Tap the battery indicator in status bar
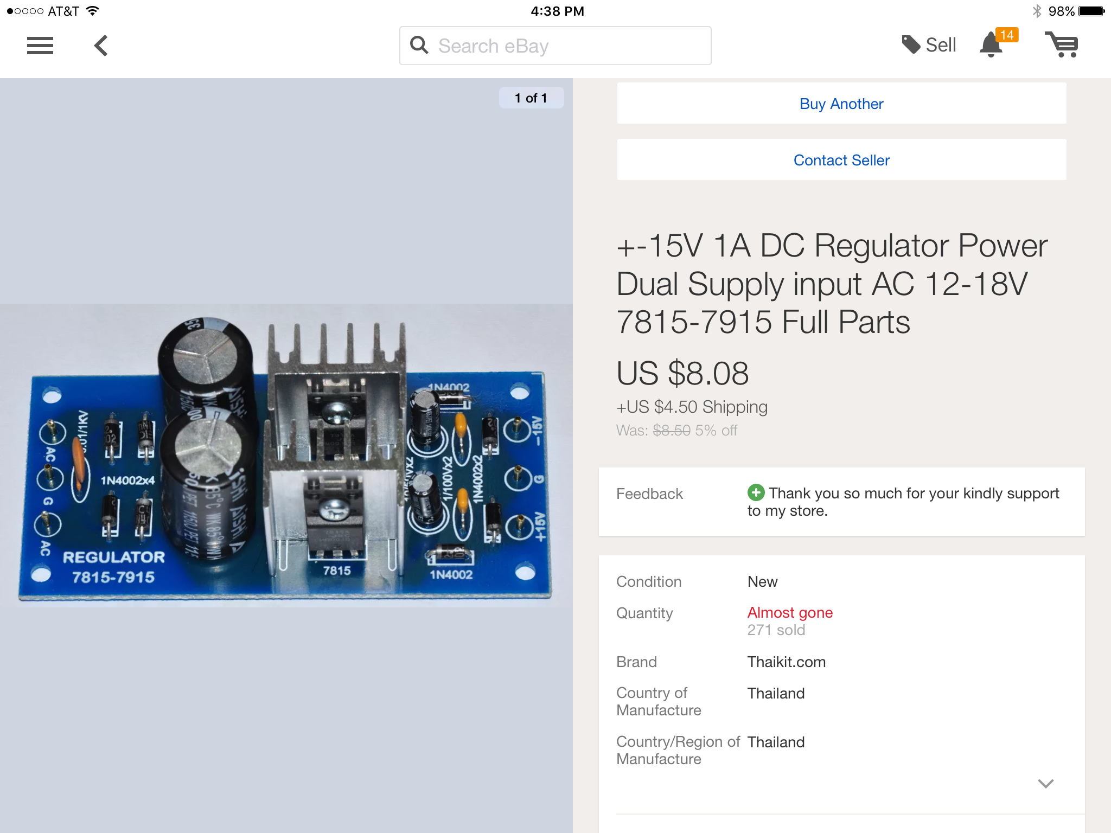 1091,11
